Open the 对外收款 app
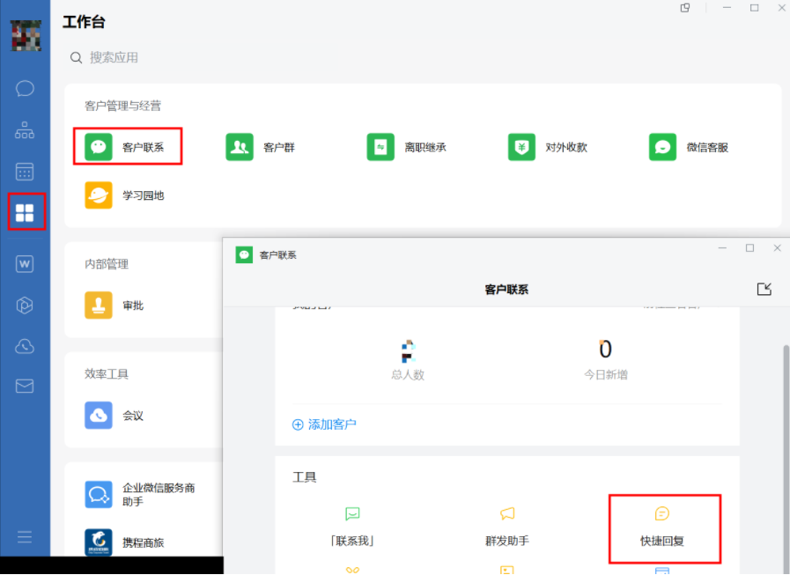The width and height of the screenshot is (790, 575). [548, 147]
